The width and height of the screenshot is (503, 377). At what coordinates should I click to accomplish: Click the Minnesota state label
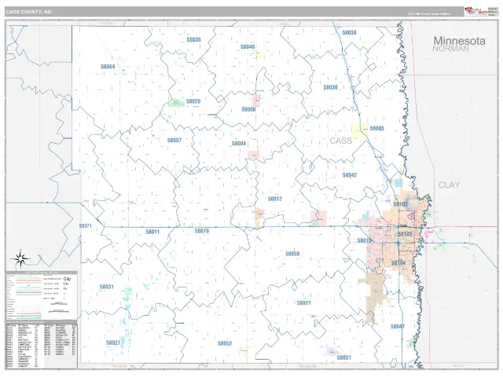coord(459,41)
